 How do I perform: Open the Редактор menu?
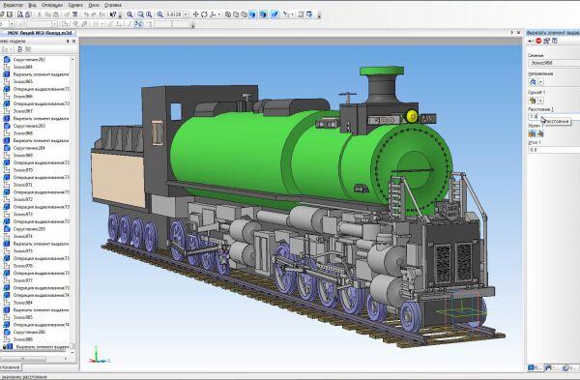pos(13,5)
